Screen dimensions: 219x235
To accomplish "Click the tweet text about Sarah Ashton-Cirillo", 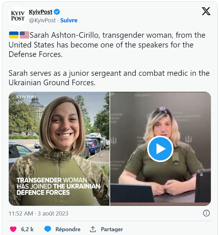I will click(109, 59).
